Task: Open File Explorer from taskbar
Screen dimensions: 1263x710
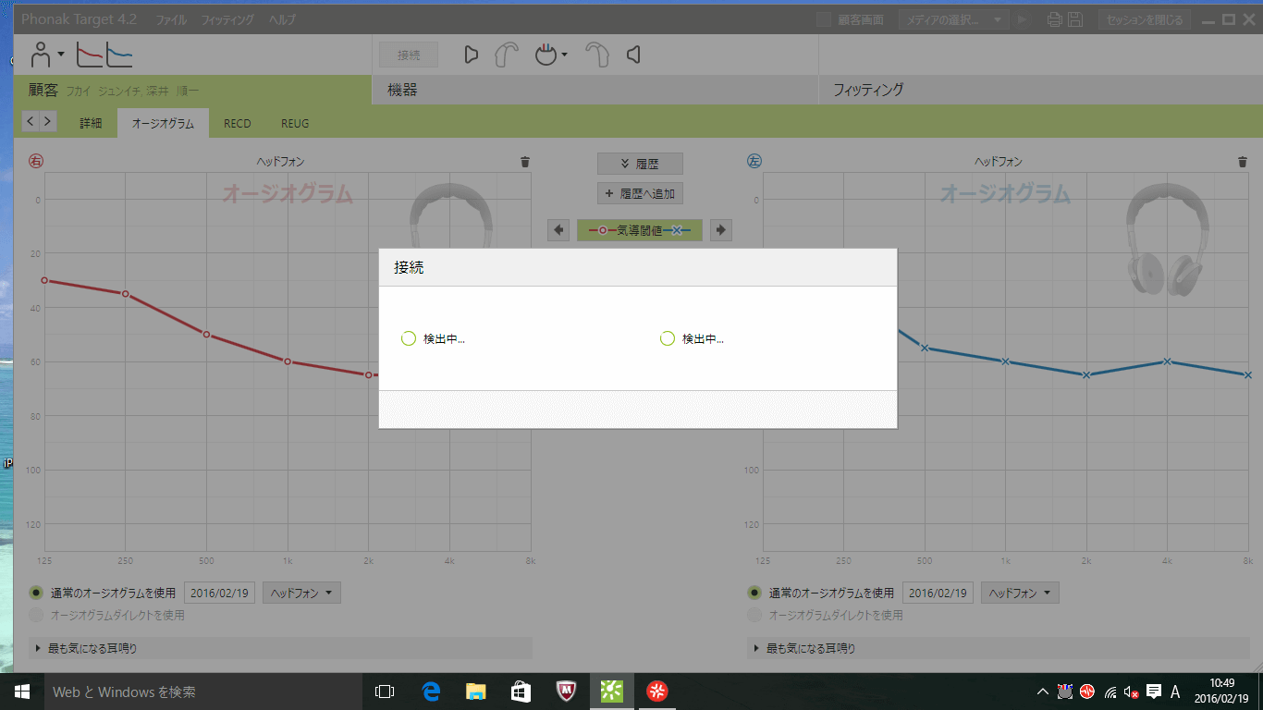Action: (476, 692)
